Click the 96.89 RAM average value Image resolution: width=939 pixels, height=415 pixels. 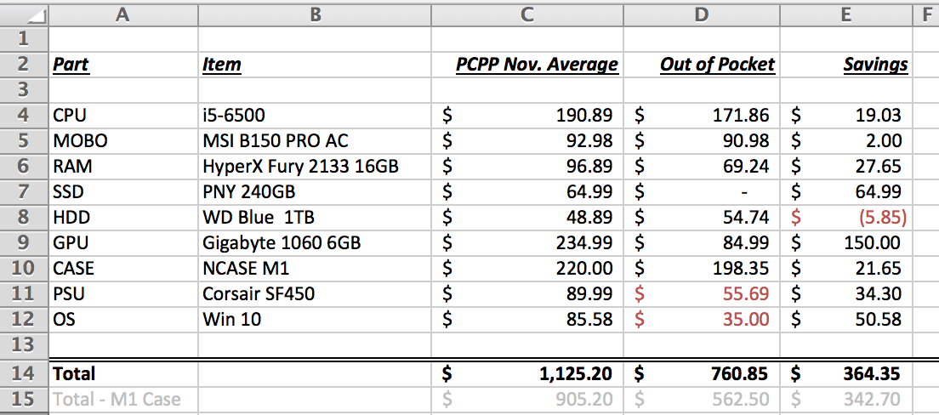pyautogui.click(x=589, y=166)
